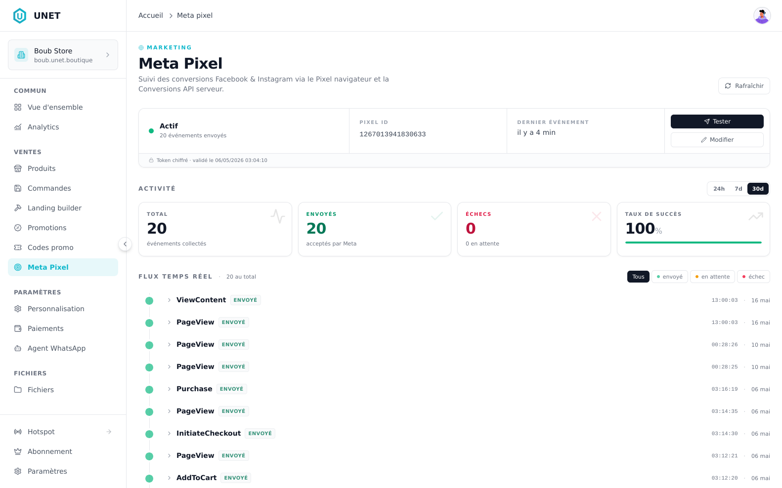
Task: Open Analytics from the sidebar chart icon
Action: tap(18, 127)
